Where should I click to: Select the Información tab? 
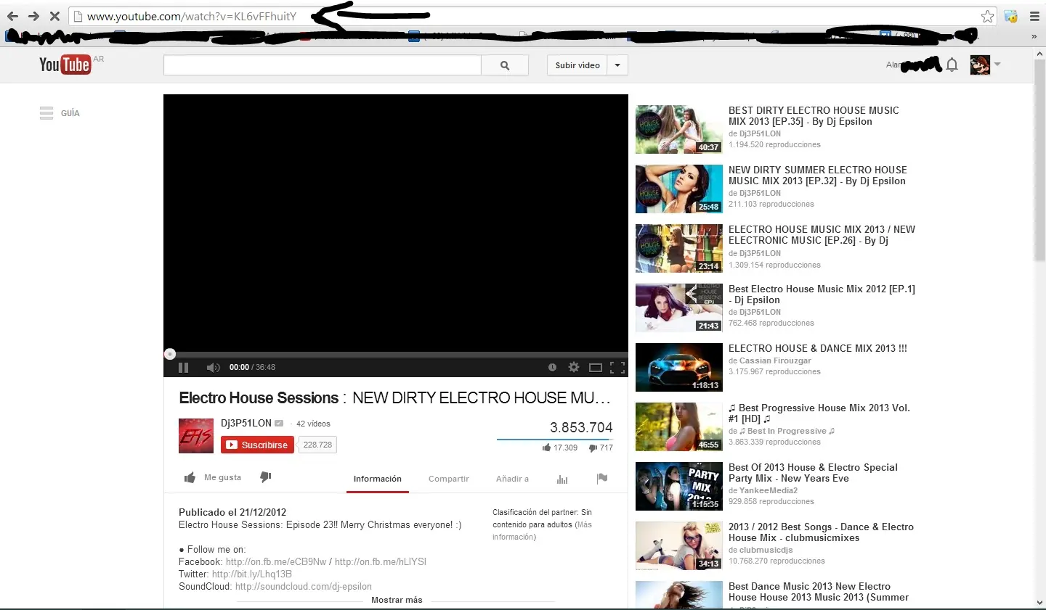pyautogui.click(x=378, y=479)
